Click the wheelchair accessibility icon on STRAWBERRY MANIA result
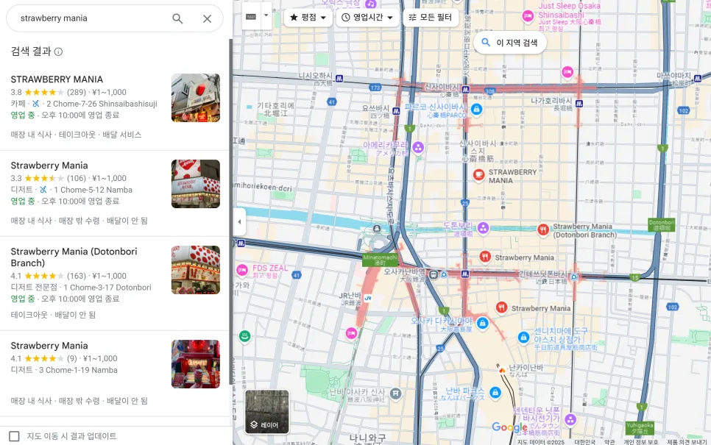This screenshot has height=445, width=711. tap(36, 104)
